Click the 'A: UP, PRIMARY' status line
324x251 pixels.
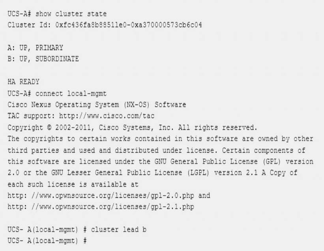pyautogui.click(x=35, y=48)
